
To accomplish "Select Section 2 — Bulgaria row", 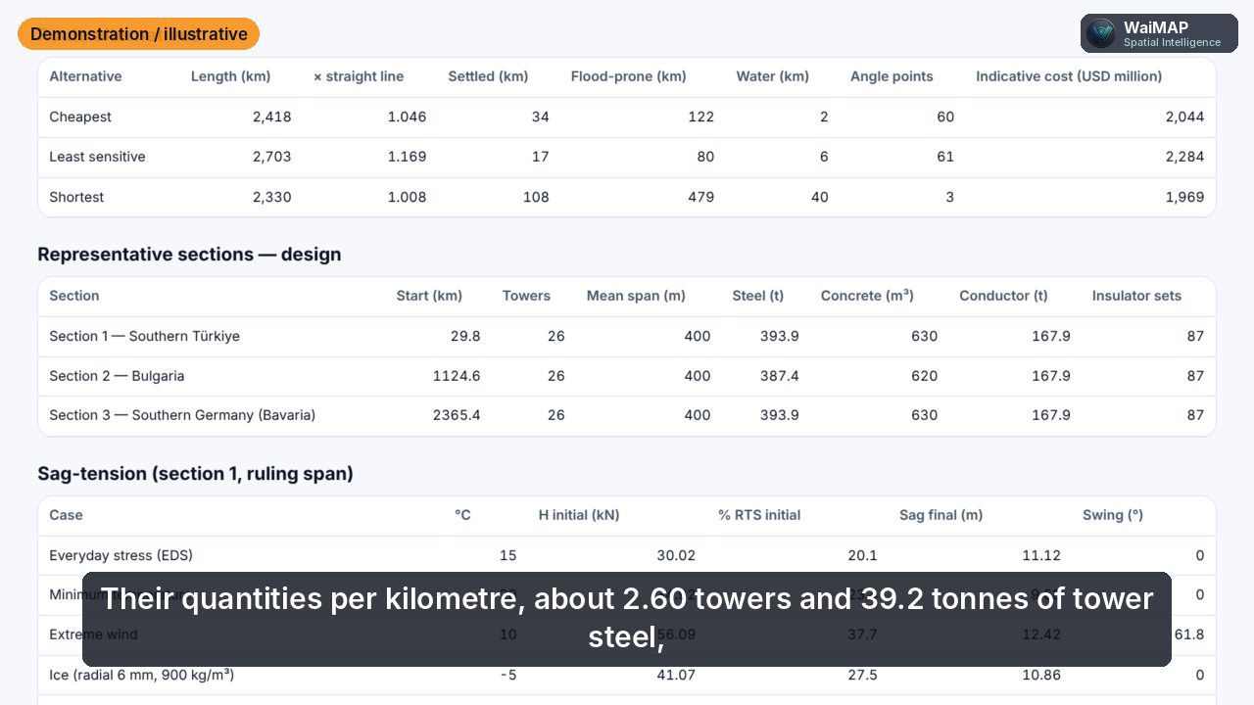I will click(x=627, y=376).
